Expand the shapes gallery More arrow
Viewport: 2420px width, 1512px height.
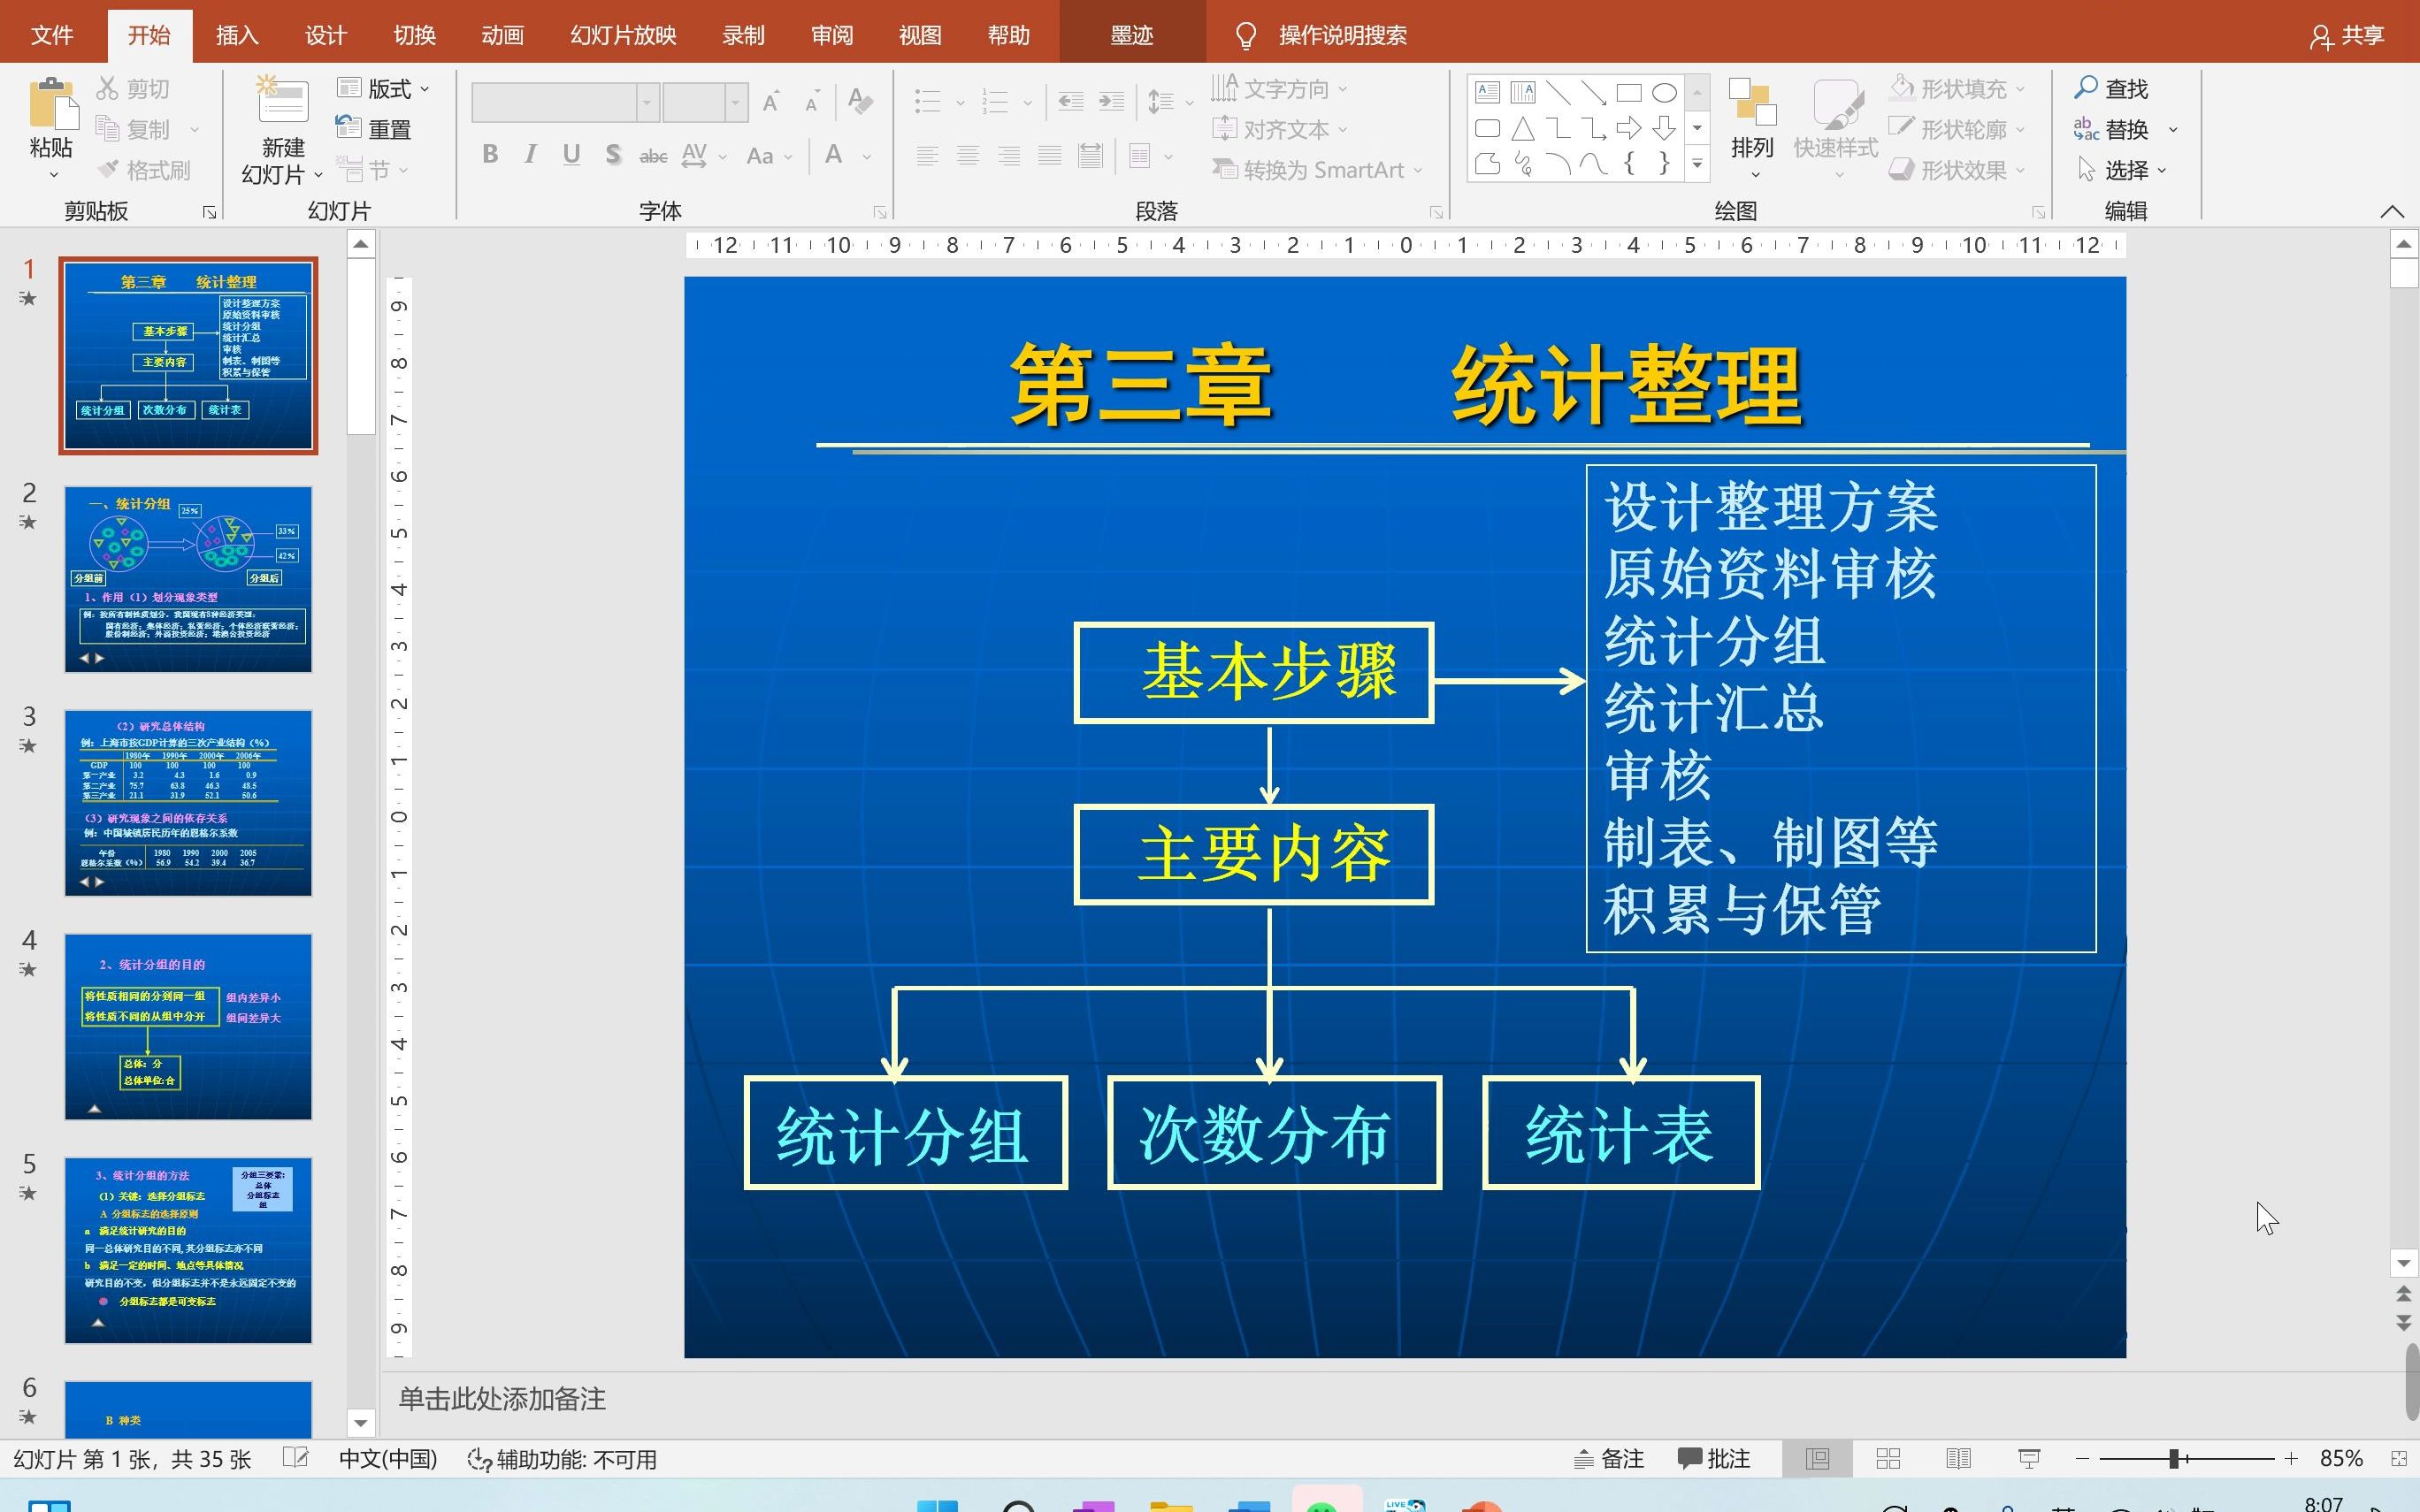(1697, 163)
